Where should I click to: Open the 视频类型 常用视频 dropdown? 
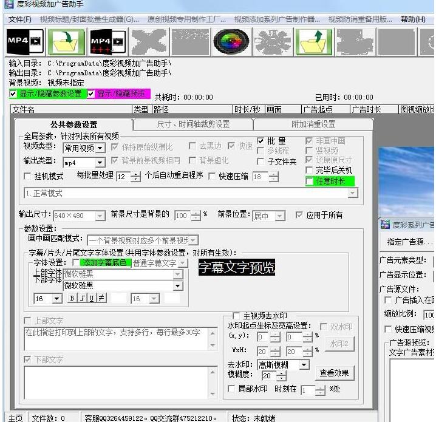pyautogui.click(x=100, y=148)
